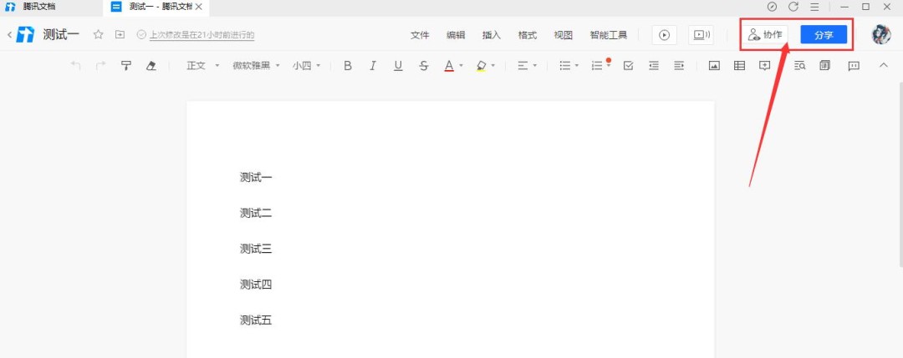This screenshot has width=903, height=358.
Task: Toggle strikethrough formatting
Action: tap(424, 66)
